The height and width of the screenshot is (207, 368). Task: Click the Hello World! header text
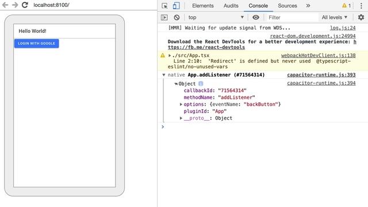pos(32,31)
